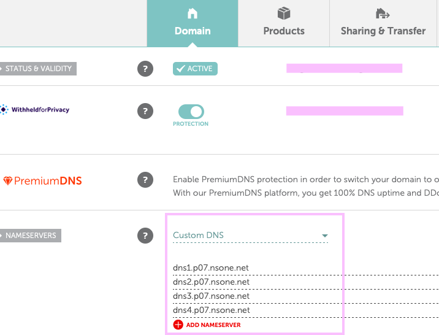Switch to the Products tab
The image size is (439, 335).
(284, 23)
